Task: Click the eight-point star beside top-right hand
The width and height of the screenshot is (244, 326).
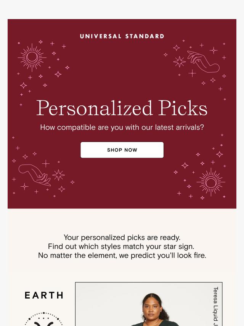Action: pos(180,62)
